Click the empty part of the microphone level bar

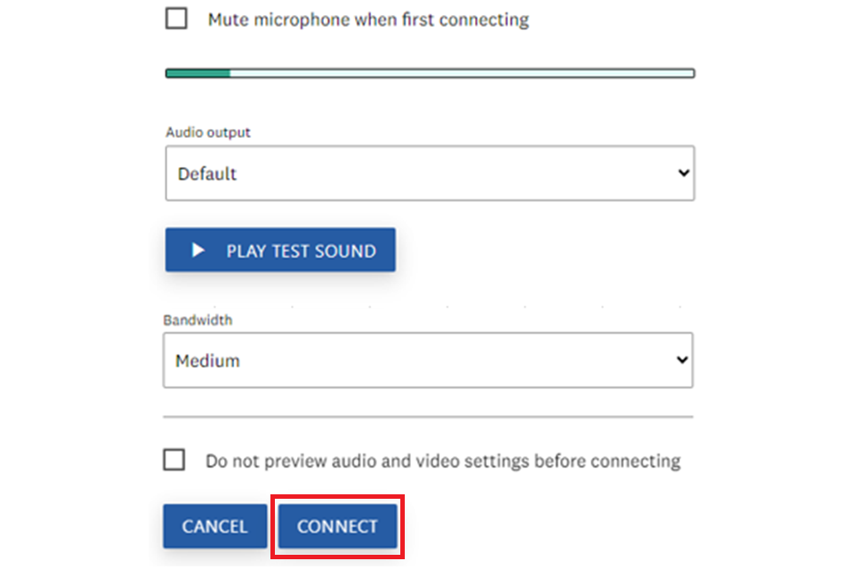461,73
